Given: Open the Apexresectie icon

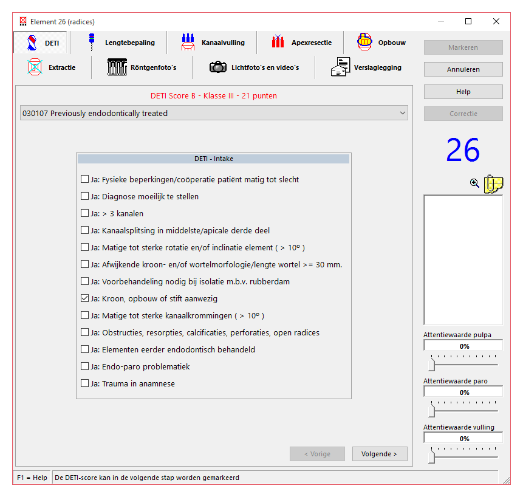Looking at the screenshot, I should coord(278,43).
